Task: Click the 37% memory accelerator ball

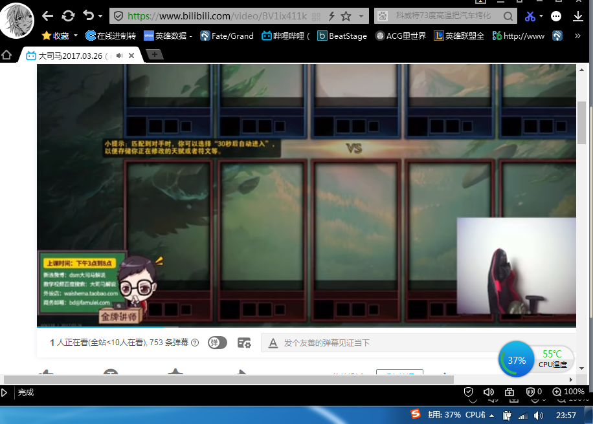Action: [x=517, y=359]
